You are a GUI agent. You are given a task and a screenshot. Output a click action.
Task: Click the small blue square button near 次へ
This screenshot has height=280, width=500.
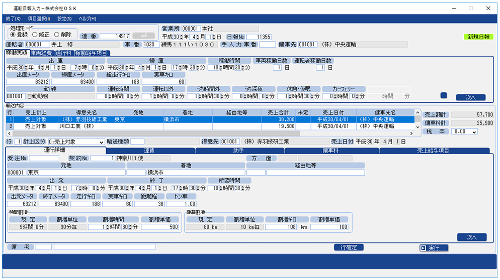[443, 95]
